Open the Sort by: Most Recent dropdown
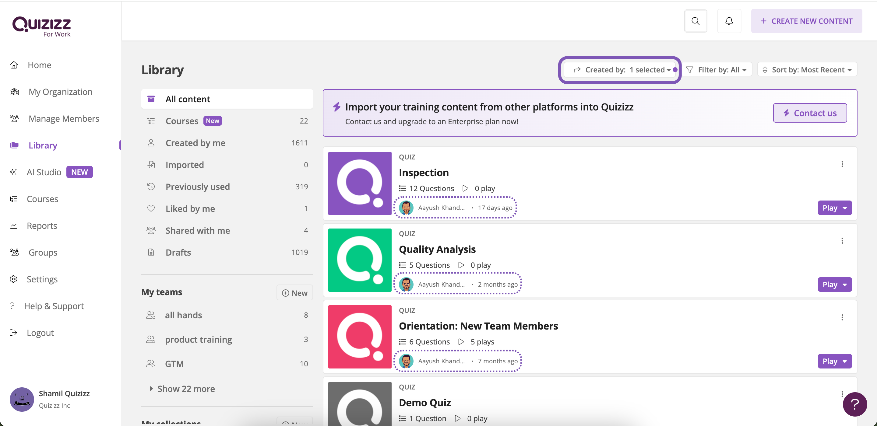Image resolution: width=877 pixels, height=426 pixels. pos(807,70)
